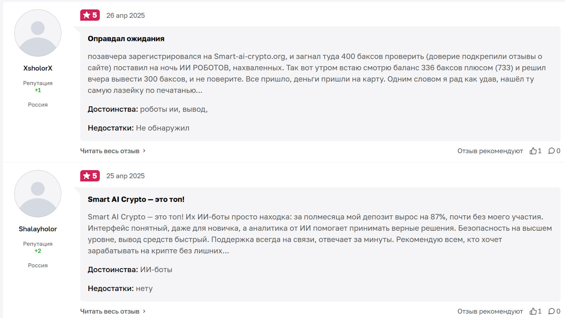Screen dimensions: 565x318
Task: Click «Отзыв рекомендуют» under the first review
Action: (490, 151)
